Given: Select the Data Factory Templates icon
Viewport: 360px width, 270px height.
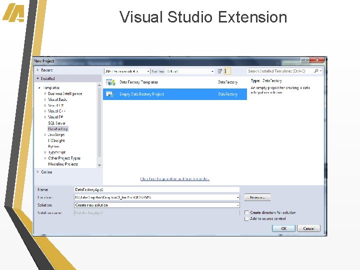Looking at the screenshot, I should (x=110, y=82).
